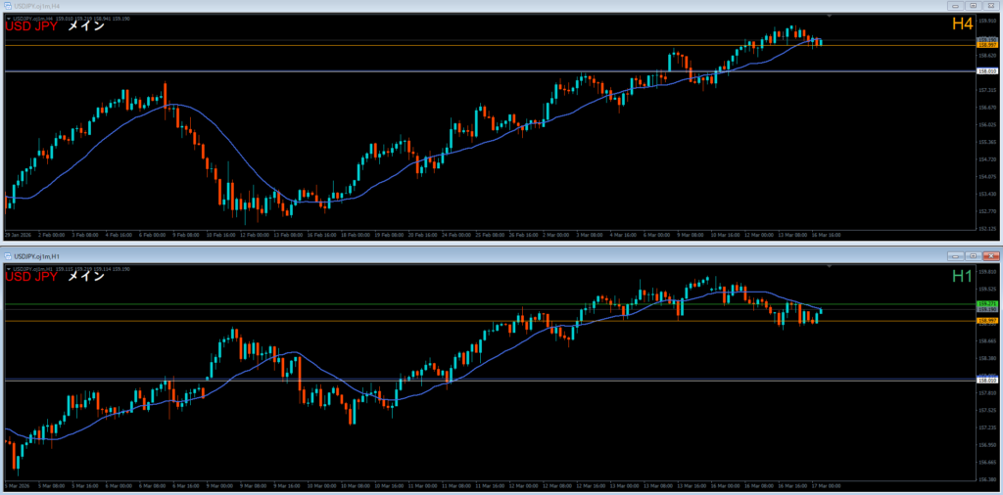Click the 158.010 price label on H1 chart

click(x=986, y=380)
